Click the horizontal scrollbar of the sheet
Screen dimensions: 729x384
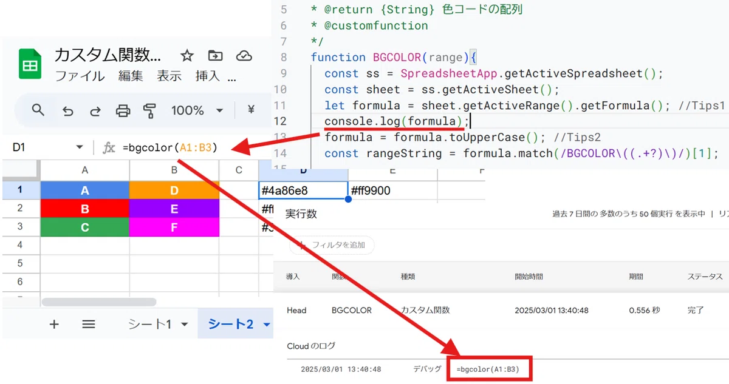click(x=99, y=301)
